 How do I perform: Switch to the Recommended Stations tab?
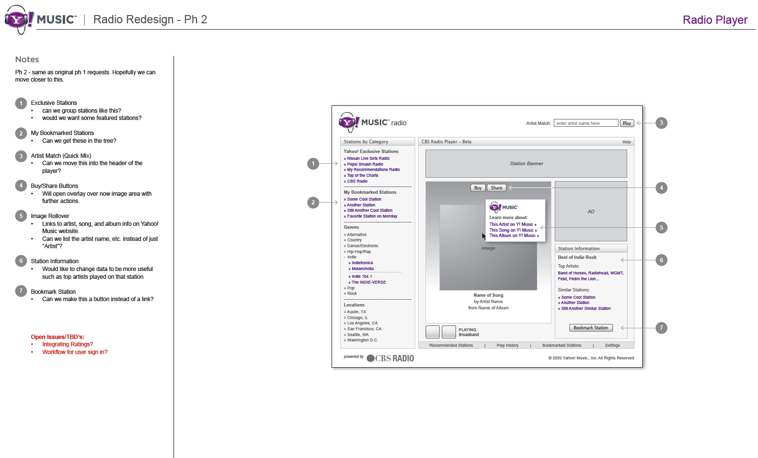point(451,345)
